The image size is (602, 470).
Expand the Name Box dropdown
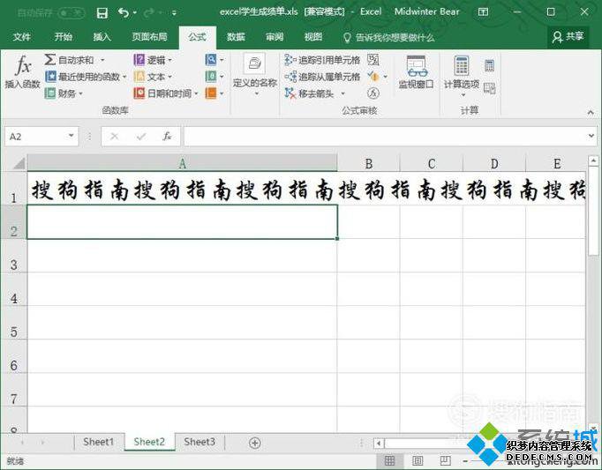(71, 136)
